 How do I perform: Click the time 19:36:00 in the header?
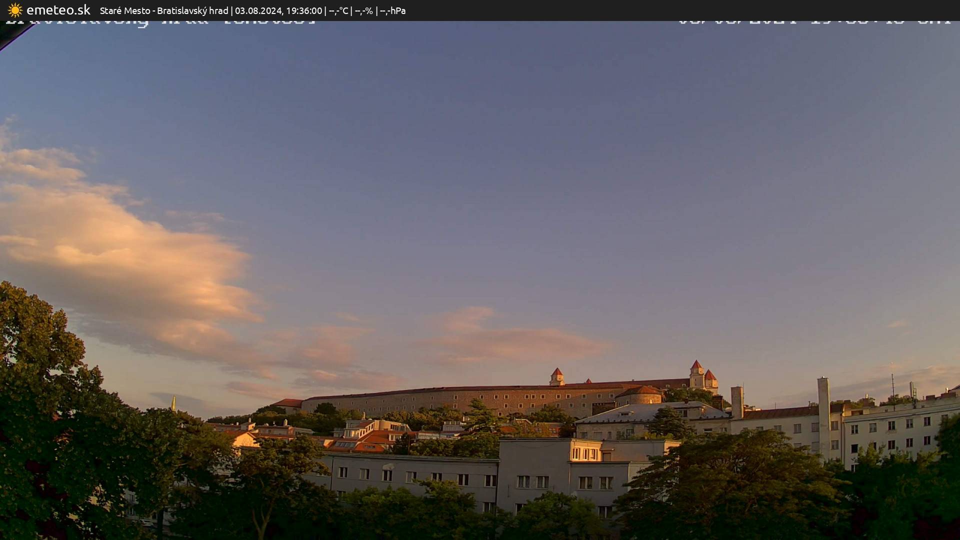click(305, 10)
